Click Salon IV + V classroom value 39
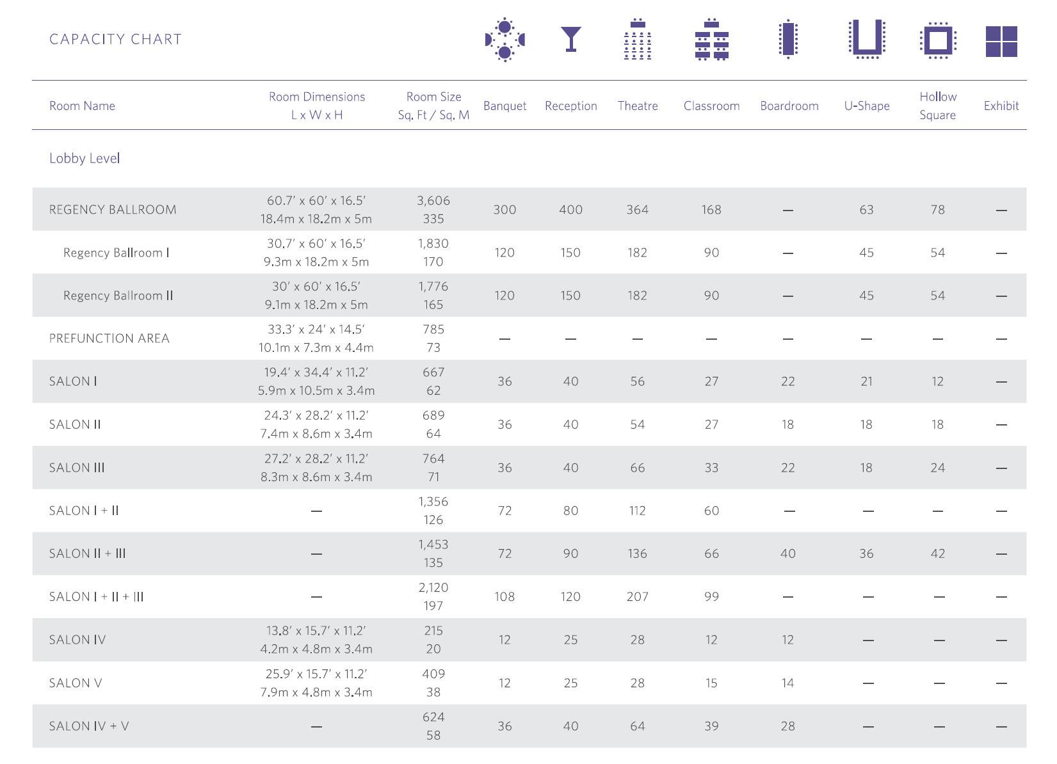This screenshot has width=1057, height=764. pyautogui.click(x=711, y=726)
